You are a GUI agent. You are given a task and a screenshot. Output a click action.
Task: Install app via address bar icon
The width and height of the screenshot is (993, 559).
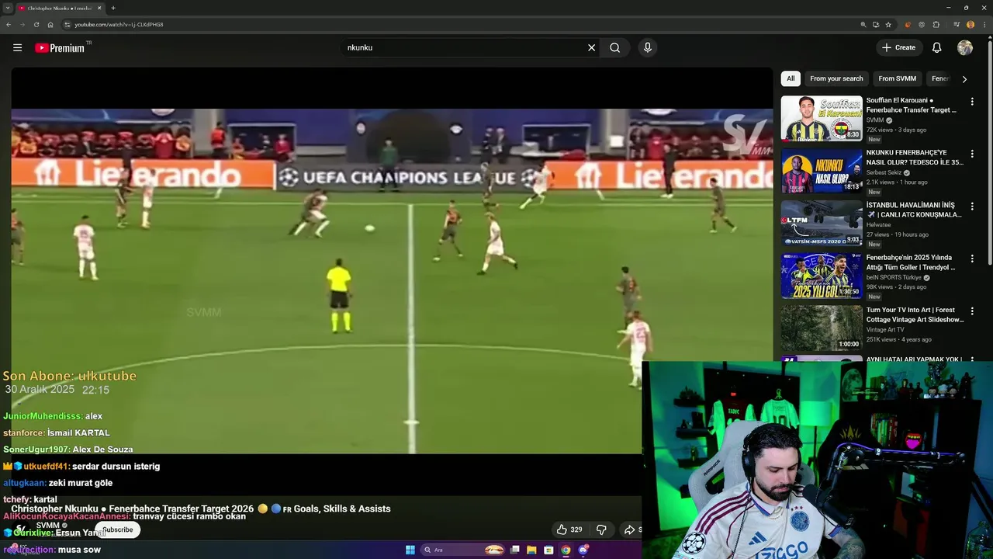(x=876, y=24)
